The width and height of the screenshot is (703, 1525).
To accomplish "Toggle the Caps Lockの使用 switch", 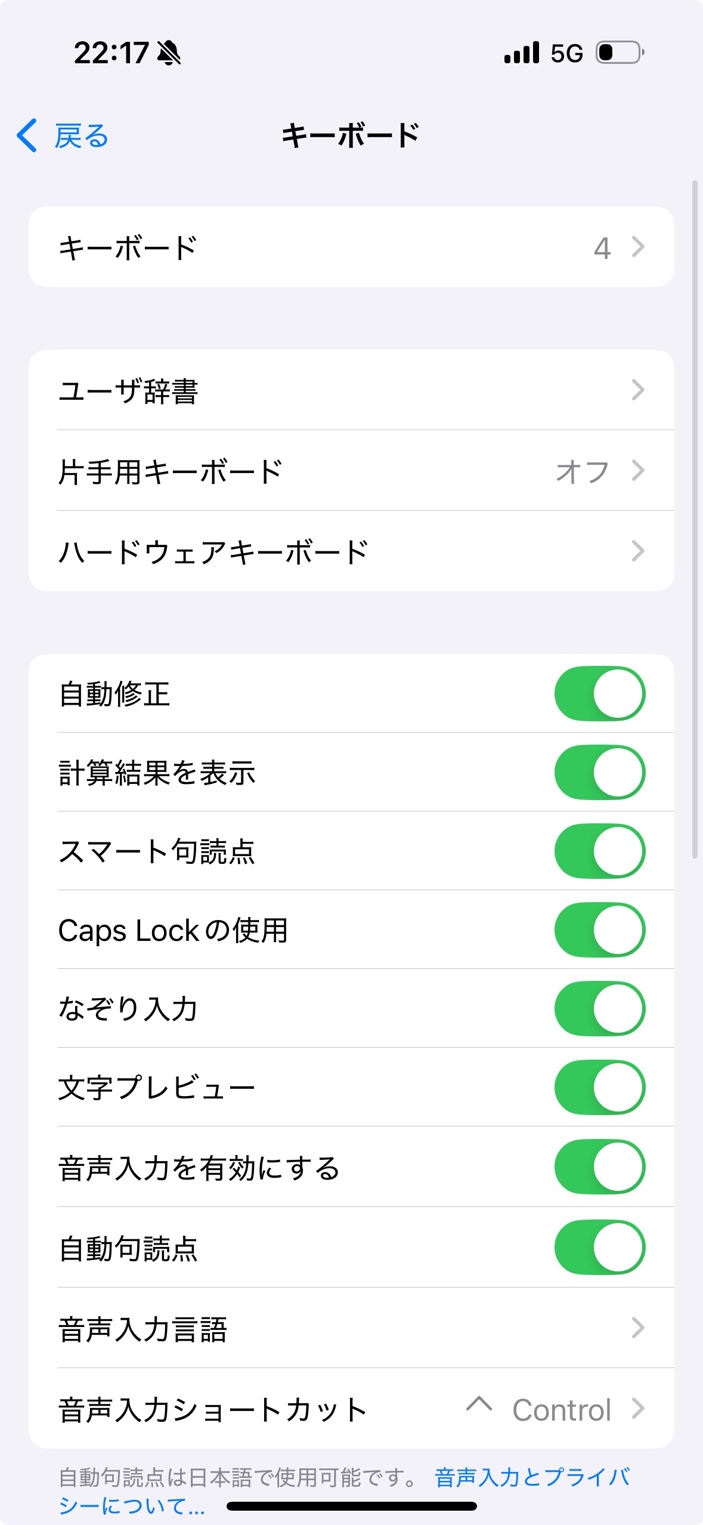I will click(599, 930).
